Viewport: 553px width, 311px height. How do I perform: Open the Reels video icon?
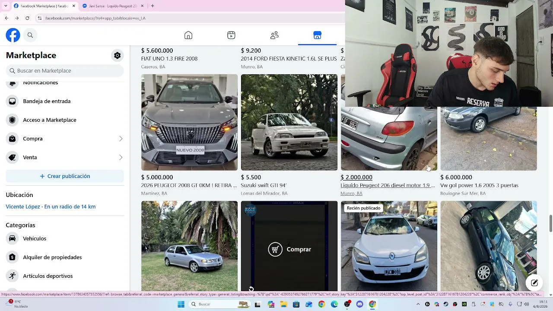point(231,35)
